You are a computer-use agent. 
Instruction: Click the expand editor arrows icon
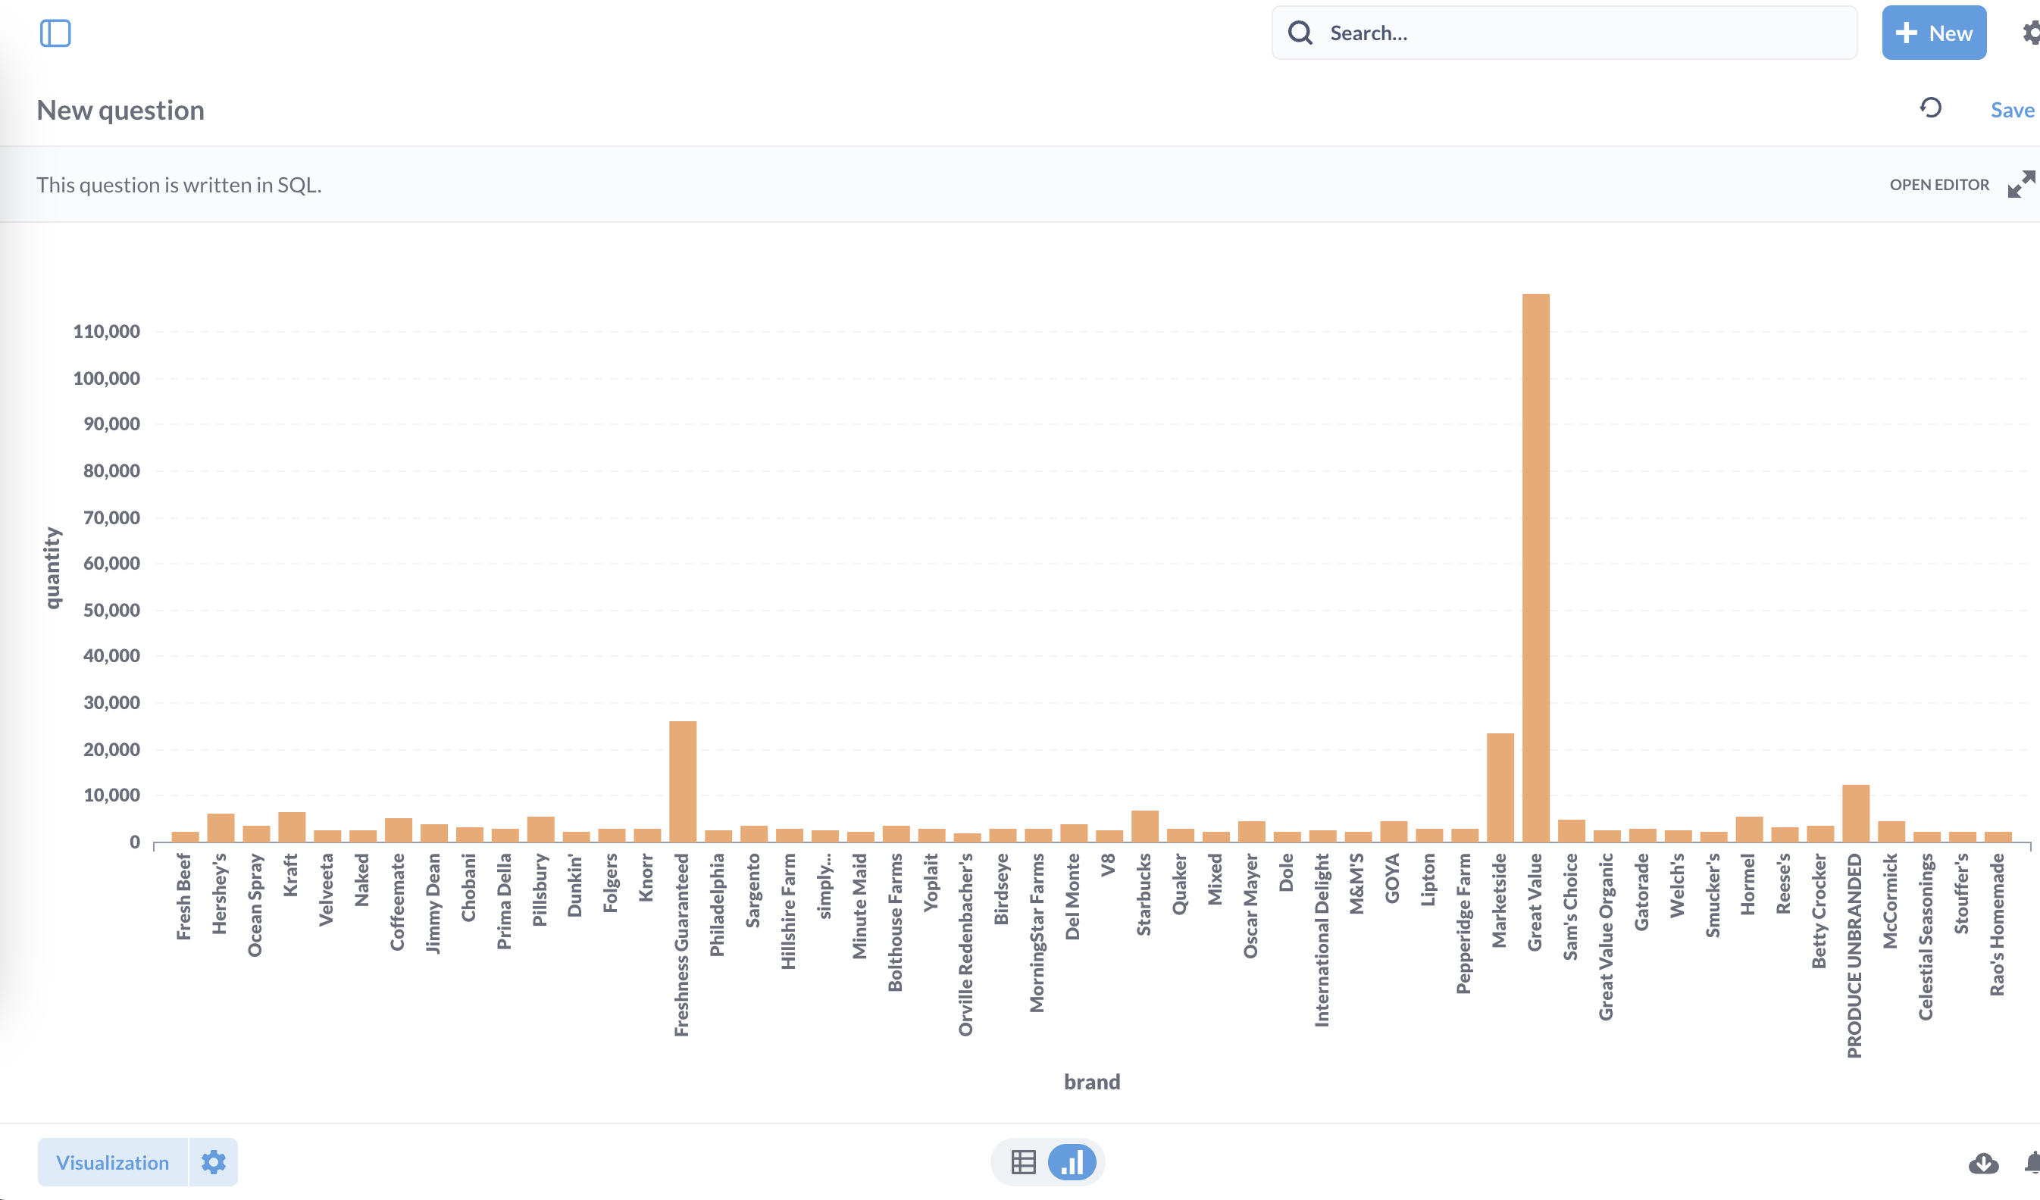pos(2020,185)
